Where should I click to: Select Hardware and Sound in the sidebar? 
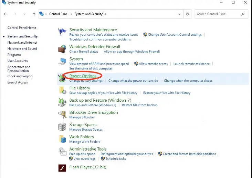coord(22,49)
